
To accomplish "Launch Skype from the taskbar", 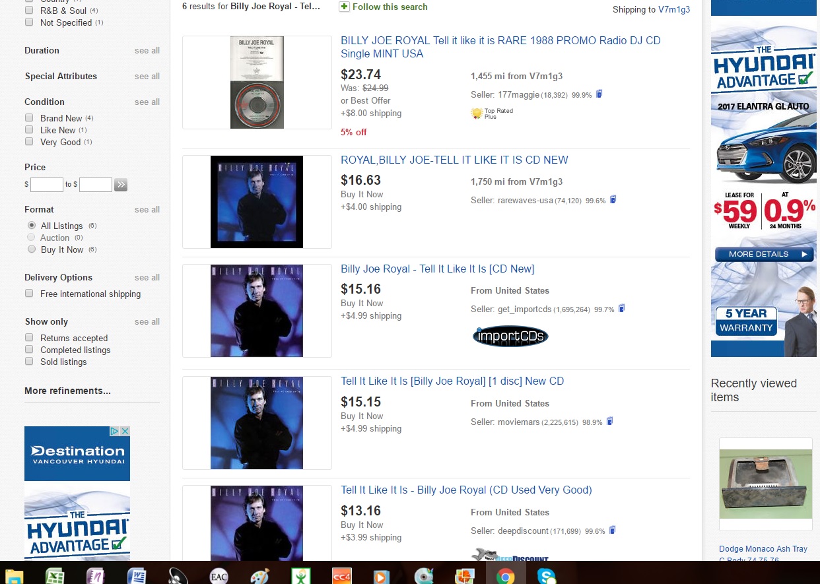I will pyautogui.click(x=547, y=576).
